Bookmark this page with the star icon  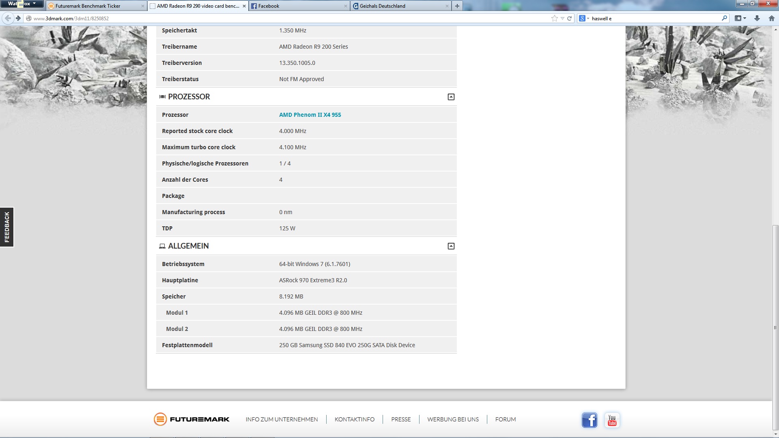tap(554, 18)
